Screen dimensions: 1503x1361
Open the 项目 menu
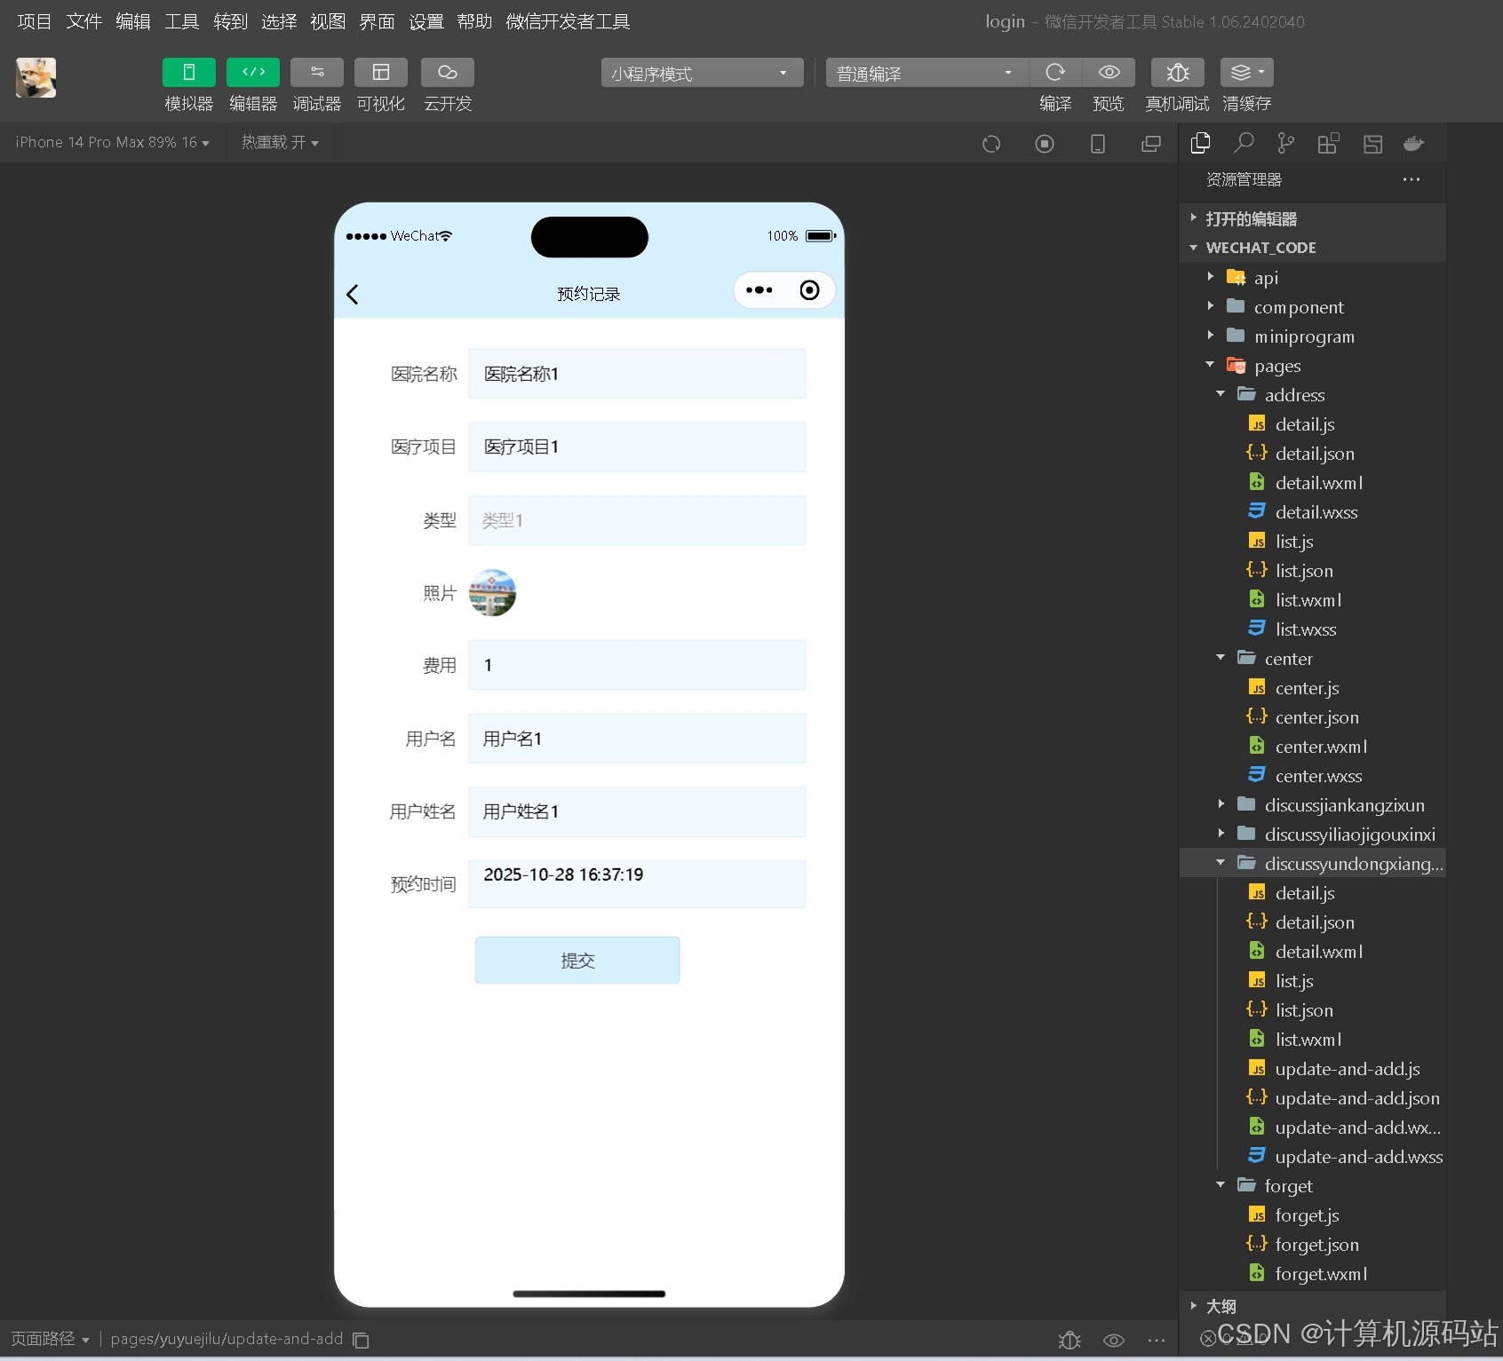pos(35,21)
